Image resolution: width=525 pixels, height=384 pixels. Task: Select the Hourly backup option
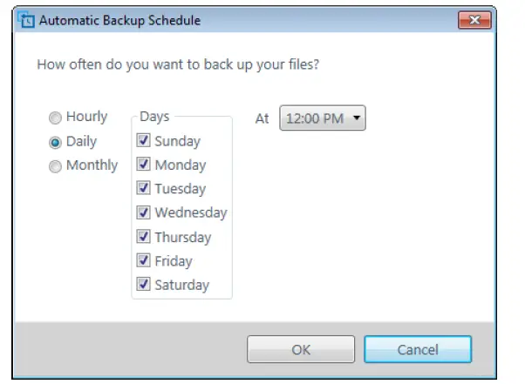tap(56, 118)
